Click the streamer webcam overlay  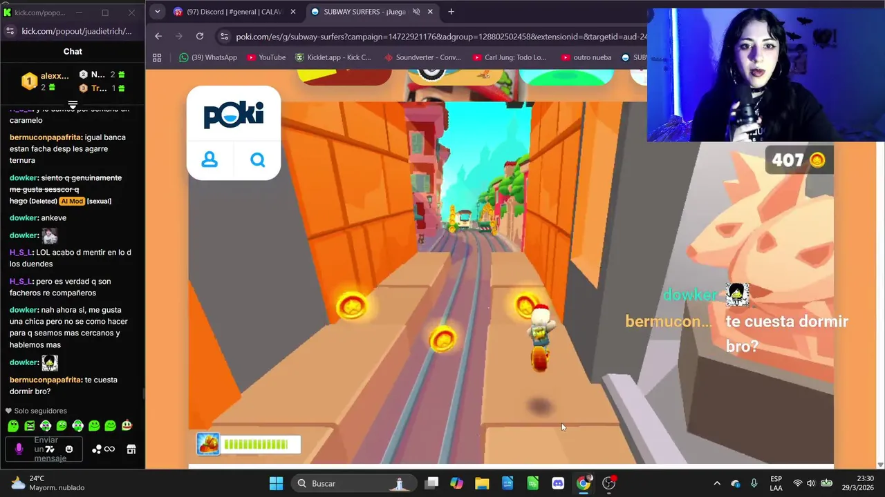765,75
